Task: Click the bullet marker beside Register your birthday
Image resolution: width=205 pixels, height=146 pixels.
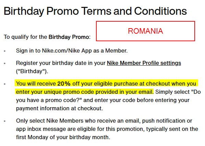Action: (5, 64)
